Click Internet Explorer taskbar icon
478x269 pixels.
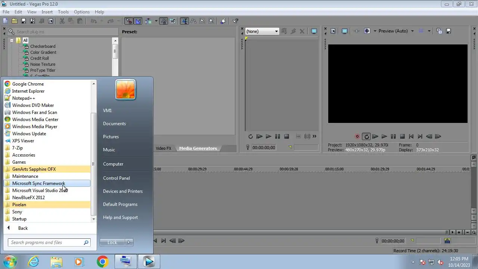point(34,262)
